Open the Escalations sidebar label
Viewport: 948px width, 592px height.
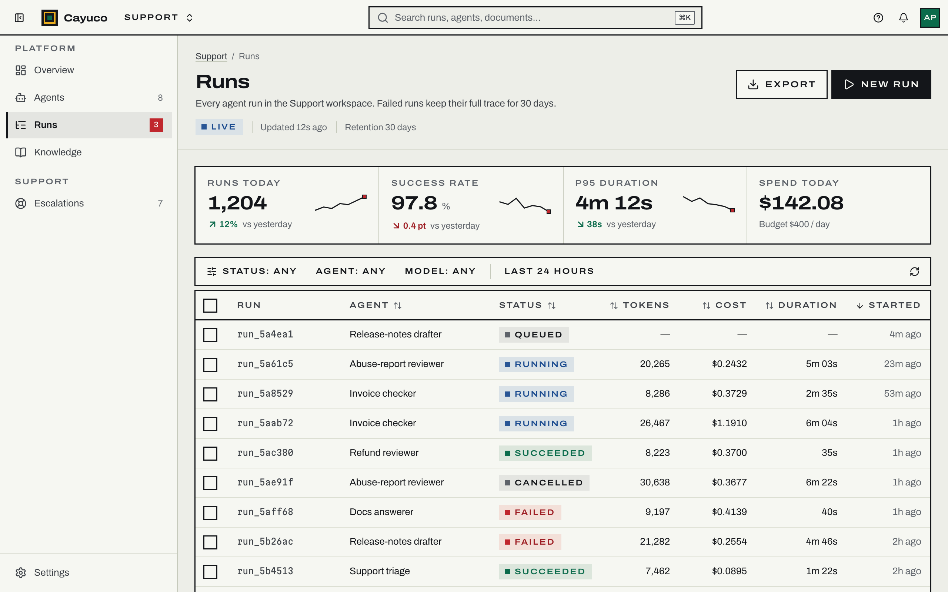(59, 203)
